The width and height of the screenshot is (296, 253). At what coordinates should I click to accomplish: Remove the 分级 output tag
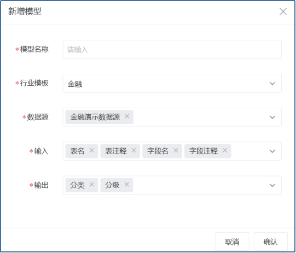click(x=127, y=184)
